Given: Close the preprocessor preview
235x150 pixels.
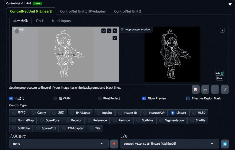Looking at the screenshot, I should pos(220,78).
